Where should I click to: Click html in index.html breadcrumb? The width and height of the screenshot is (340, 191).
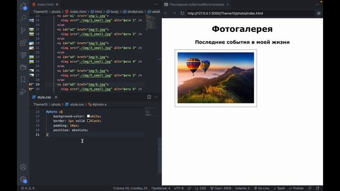[x=98, y=12]
